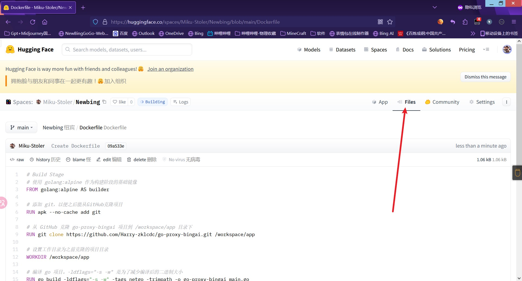Go to browser home page icon
The width and height of the screenshot is (522, 281).
[x=45, y=22]
